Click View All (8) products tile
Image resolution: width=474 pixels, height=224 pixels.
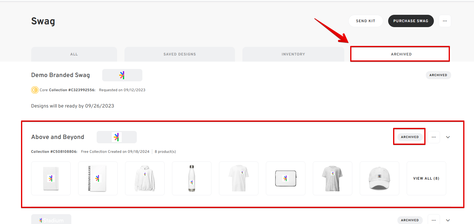(x=426, y=178)
